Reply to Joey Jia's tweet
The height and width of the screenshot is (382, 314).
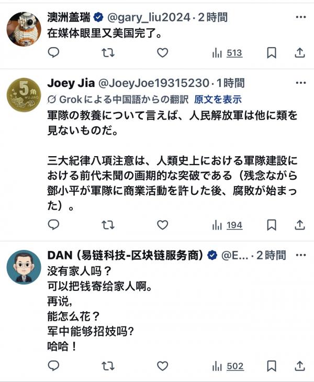(x=54, y=225)
